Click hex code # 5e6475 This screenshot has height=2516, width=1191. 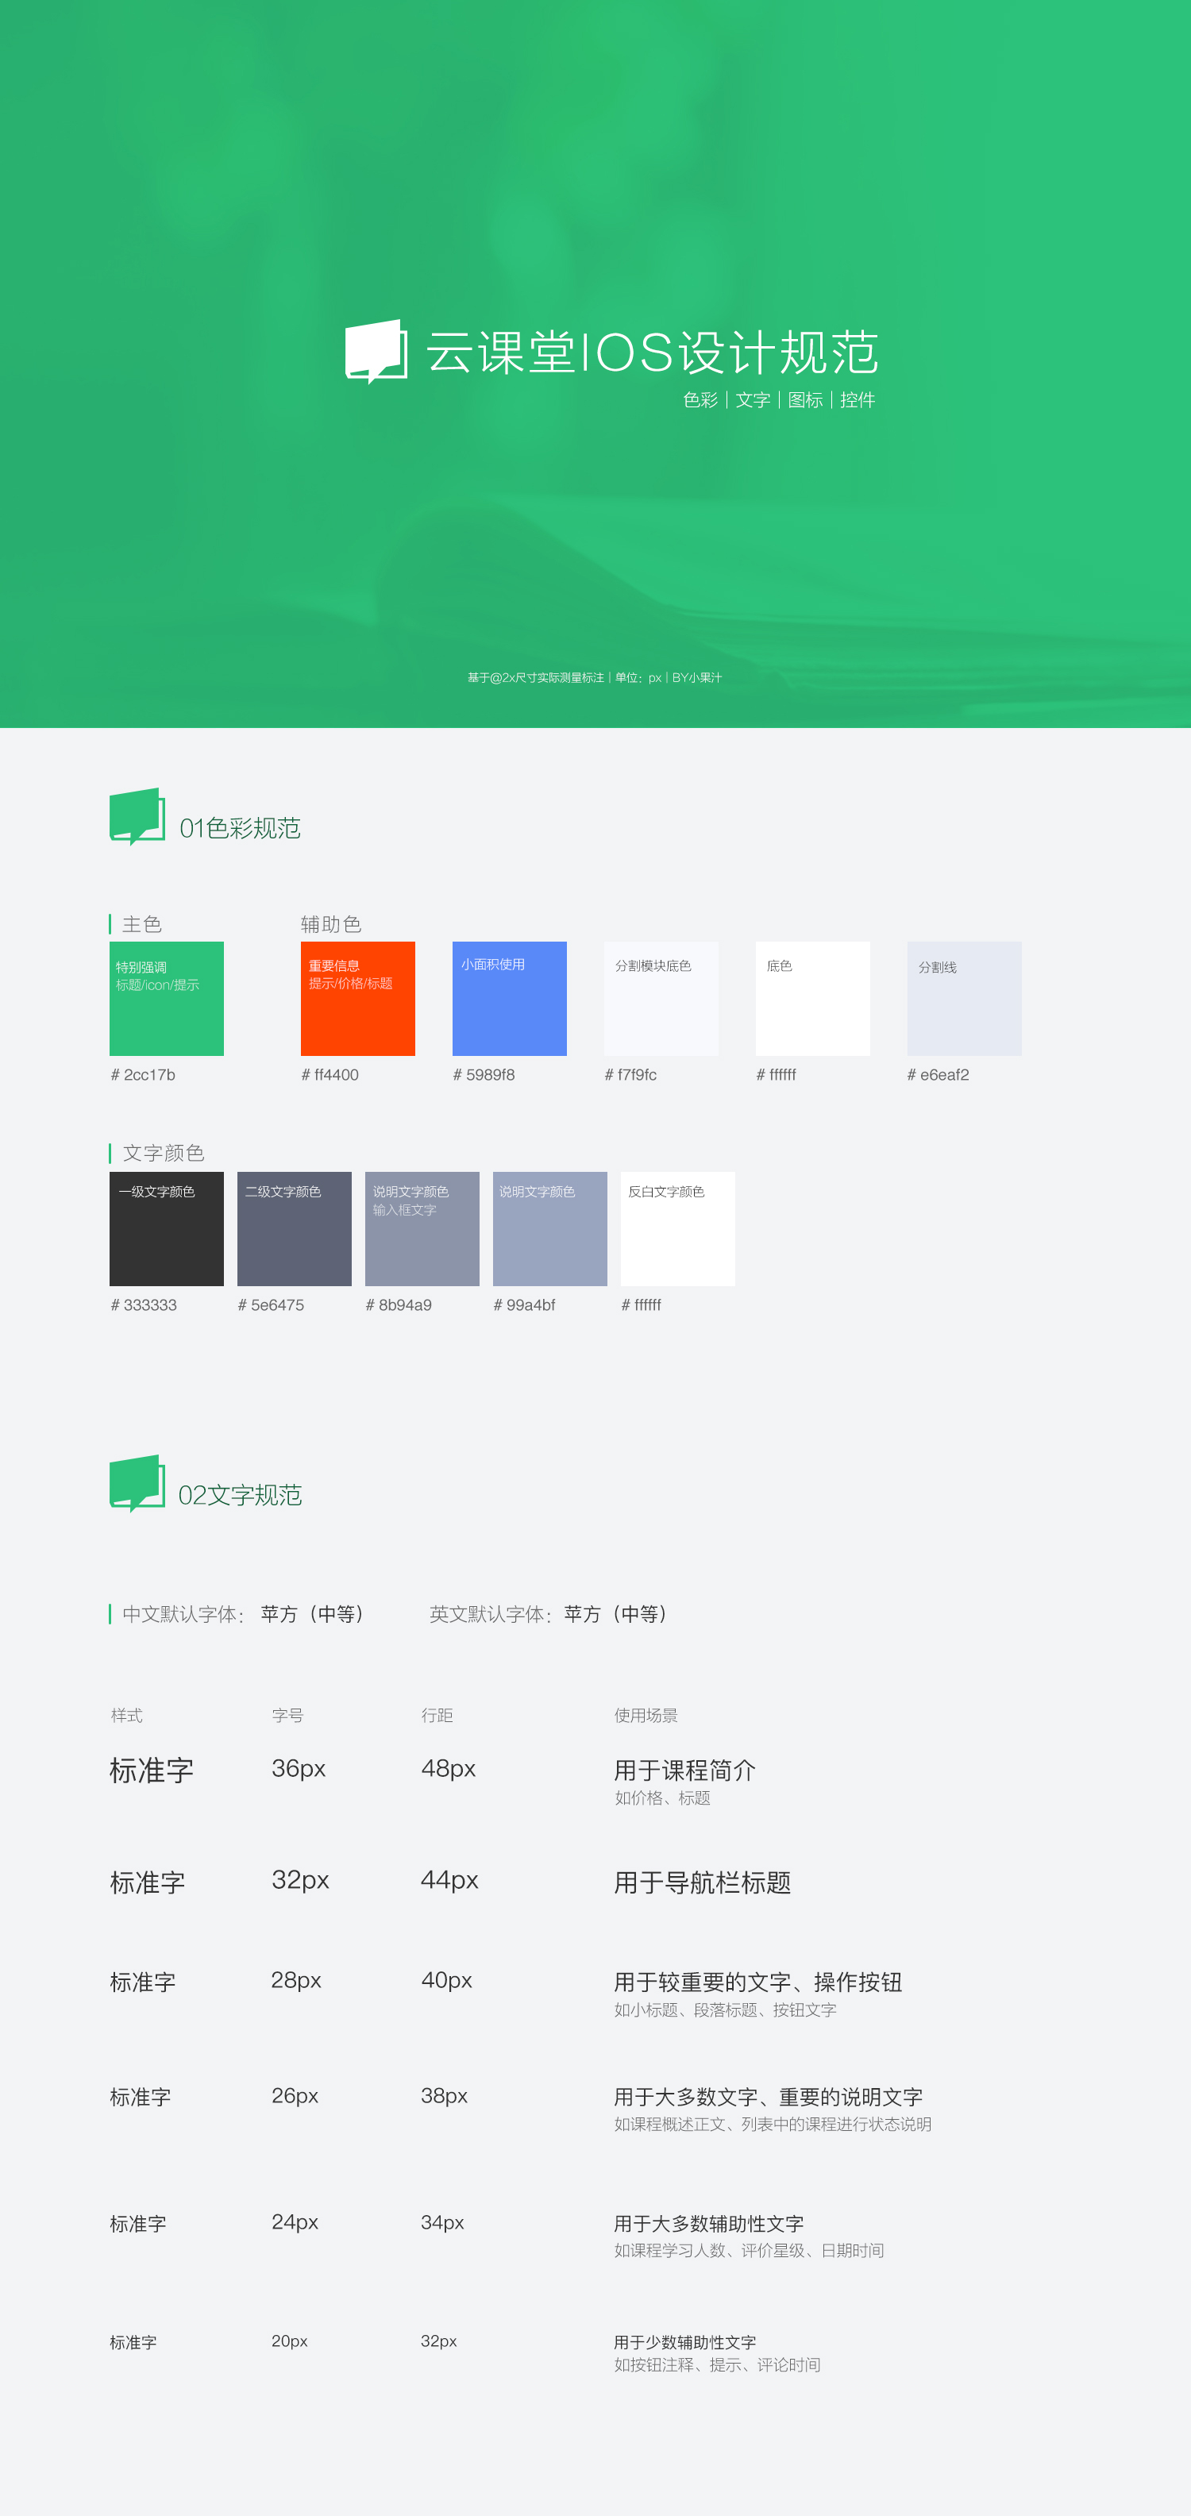271,1305
